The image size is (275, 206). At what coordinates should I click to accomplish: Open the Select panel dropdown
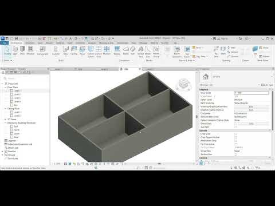[x=7, y=61]
